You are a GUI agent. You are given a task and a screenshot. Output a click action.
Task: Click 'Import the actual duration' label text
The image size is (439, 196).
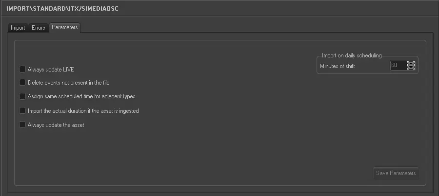(x=83, y=111)
